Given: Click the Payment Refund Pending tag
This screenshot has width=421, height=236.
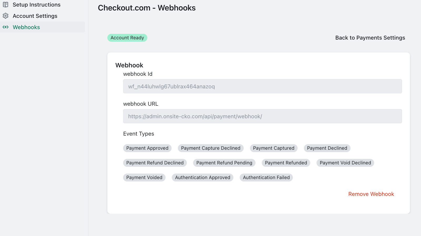Looking at the screenshot, I should [x=224, y=163].
